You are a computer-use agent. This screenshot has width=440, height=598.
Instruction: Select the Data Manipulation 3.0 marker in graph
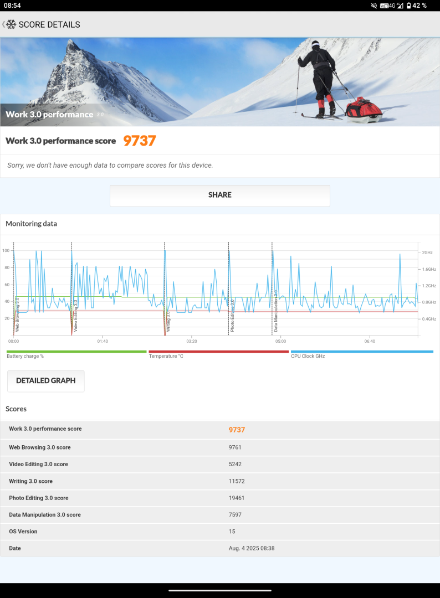[x=275, y=311]
